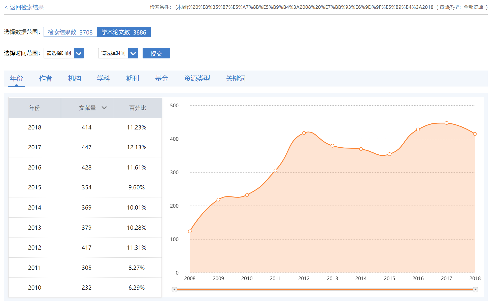The image size is (493, 304).
Task: Click the 2008 data point marker
Action: pos(190,231)
